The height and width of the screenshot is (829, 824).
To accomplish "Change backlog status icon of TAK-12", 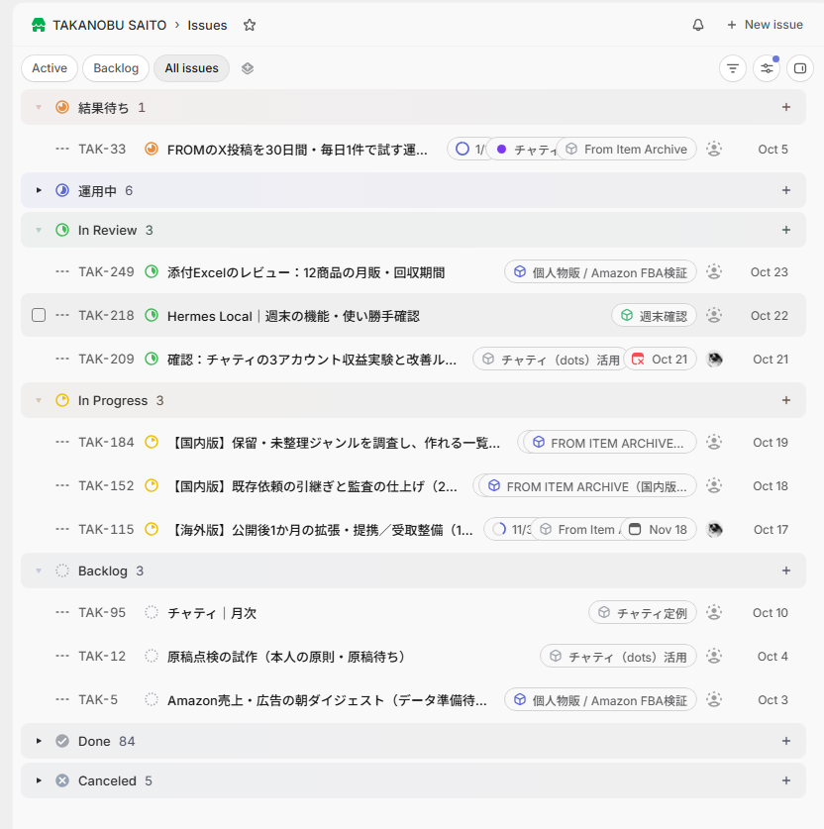I will [x=152, y=656].
